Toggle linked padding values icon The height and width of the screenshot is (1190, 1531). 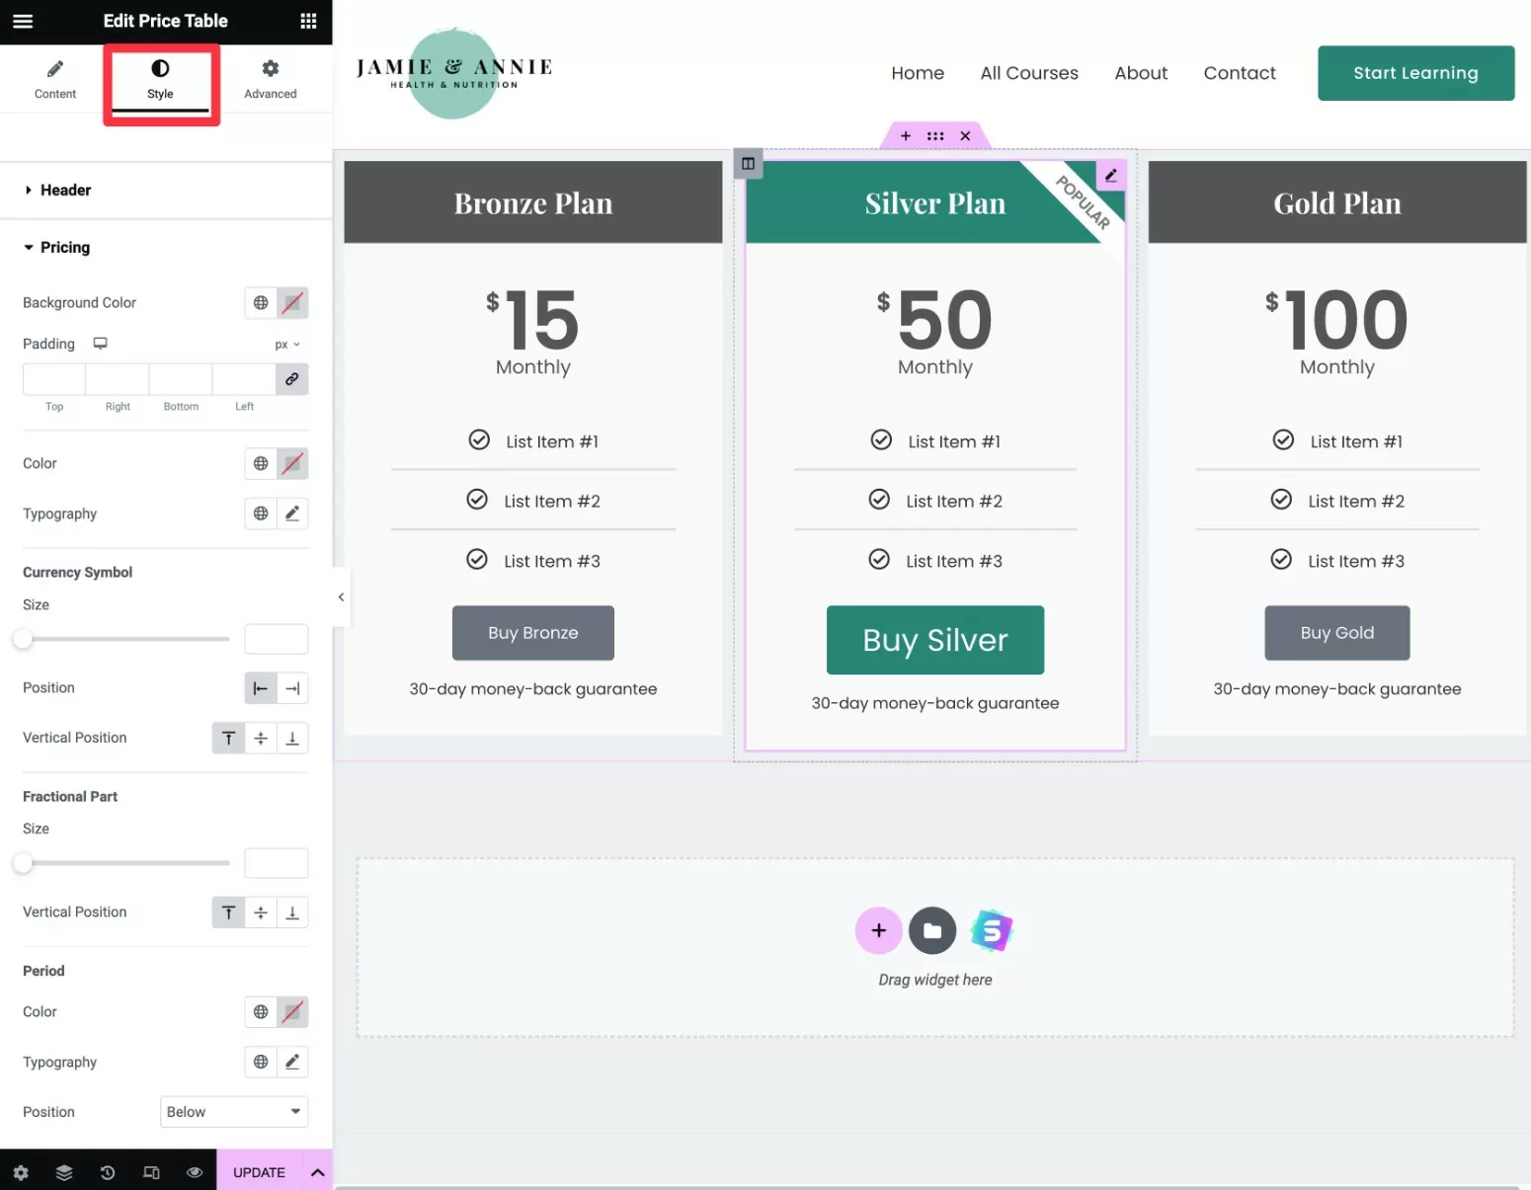pyautogui.click(x=292, y=379)
